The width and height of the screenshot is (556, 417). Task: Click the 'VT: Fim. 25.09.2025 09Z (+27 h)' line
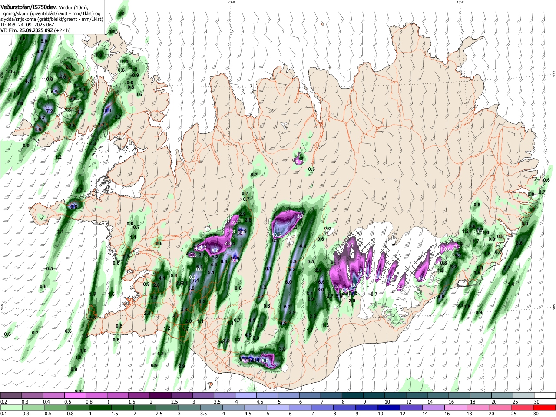tap(35, 30)
